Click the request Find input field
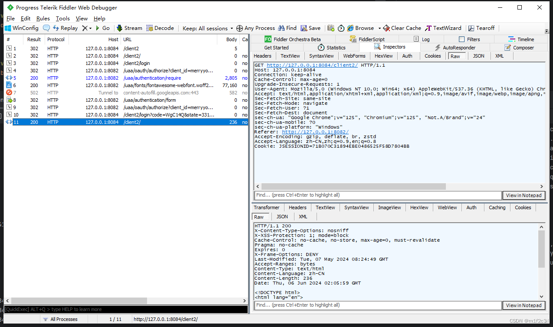The width and height of the screenshot is (553, 327). pos(377,195)
